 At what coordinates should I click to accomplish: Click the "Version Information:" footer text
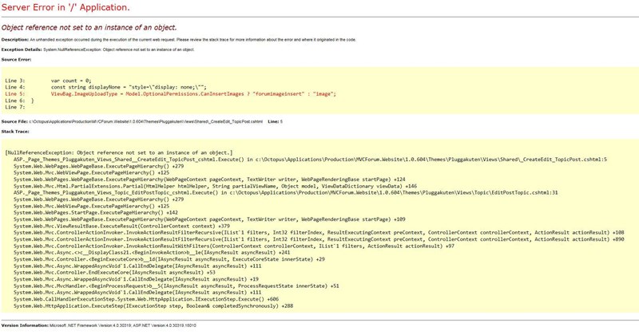(24, 325)
